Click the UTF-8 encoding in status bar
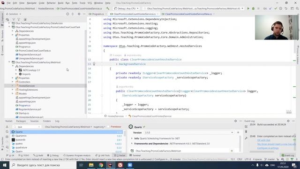The image size is (300, 169). tap(247, 159)
